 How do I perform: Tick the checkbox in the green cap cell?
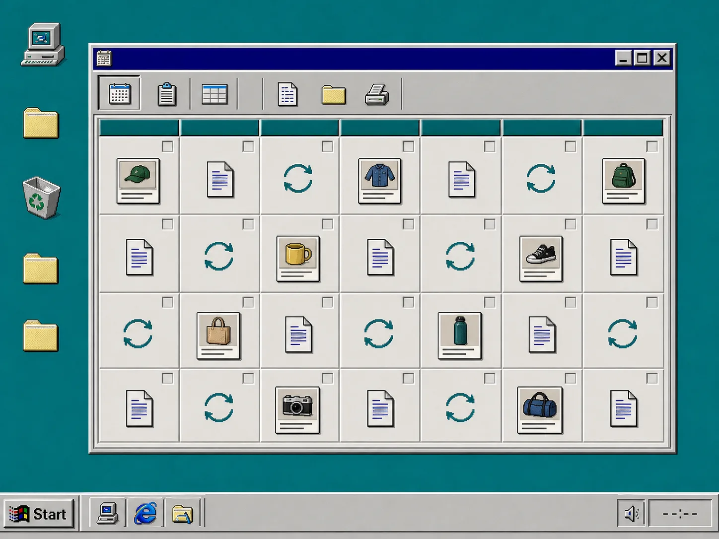pyautogui.click(x=167, y=146)
